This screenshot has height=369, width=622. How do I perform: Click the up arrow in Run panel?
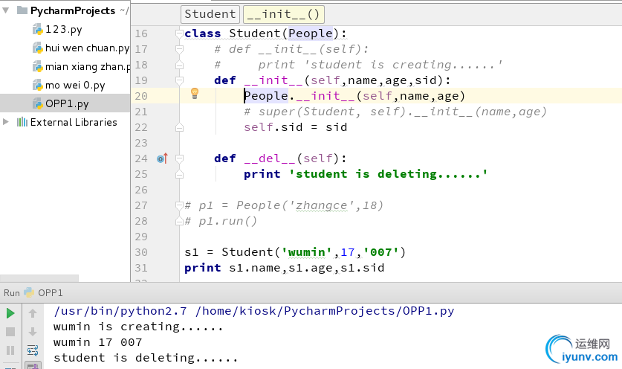(33, 313)
